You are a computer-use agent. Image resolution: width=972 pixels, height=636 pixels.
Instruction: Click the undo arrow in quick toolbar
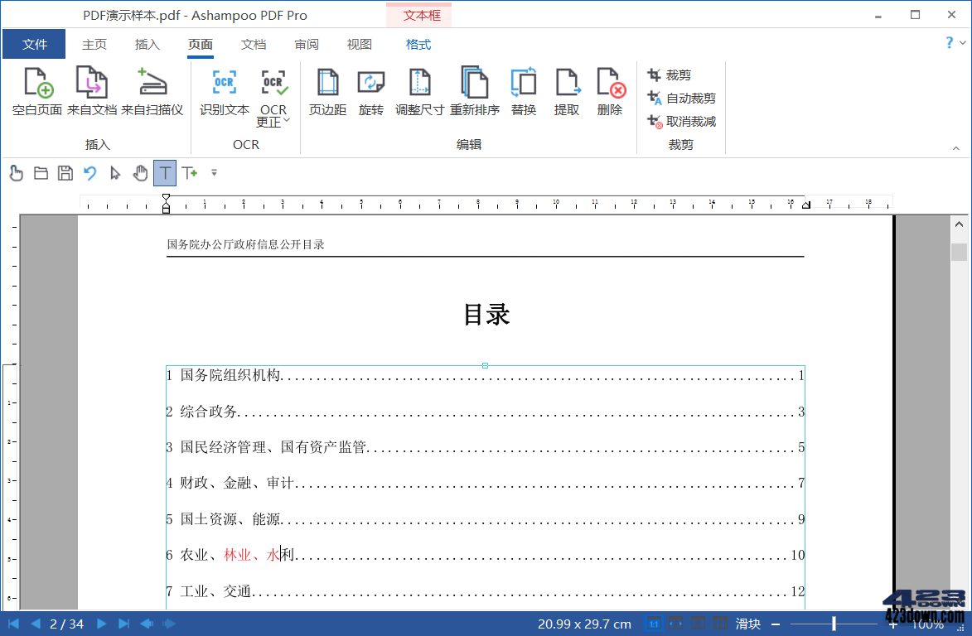[89, 173]
